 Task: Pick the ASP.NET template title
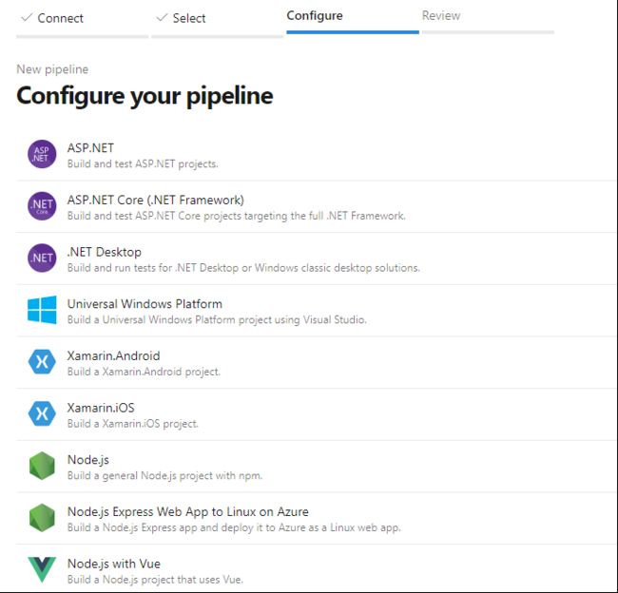point(90,148)
